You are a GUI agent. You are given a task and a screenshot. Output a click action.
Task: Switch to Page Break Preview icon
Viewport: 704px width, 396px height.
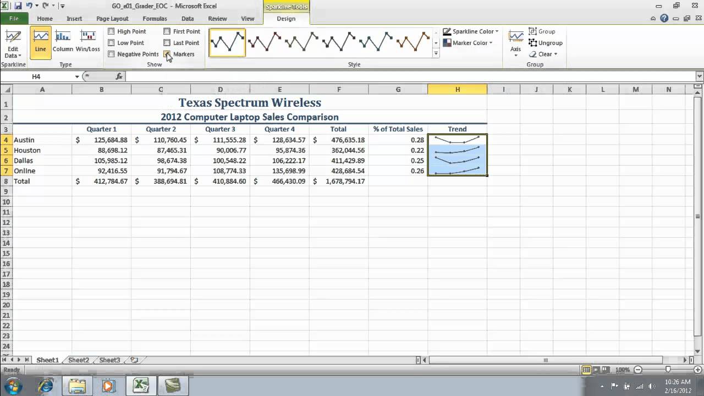(x=606, y=370)
